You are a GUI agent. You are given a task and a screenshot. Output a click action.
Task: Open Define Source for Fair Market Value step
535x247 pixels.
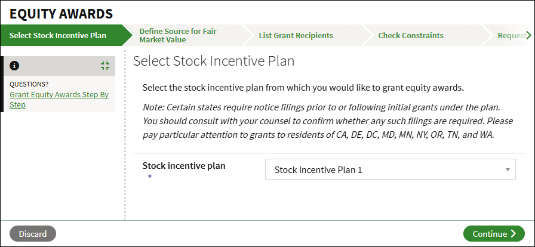point(178,35)
